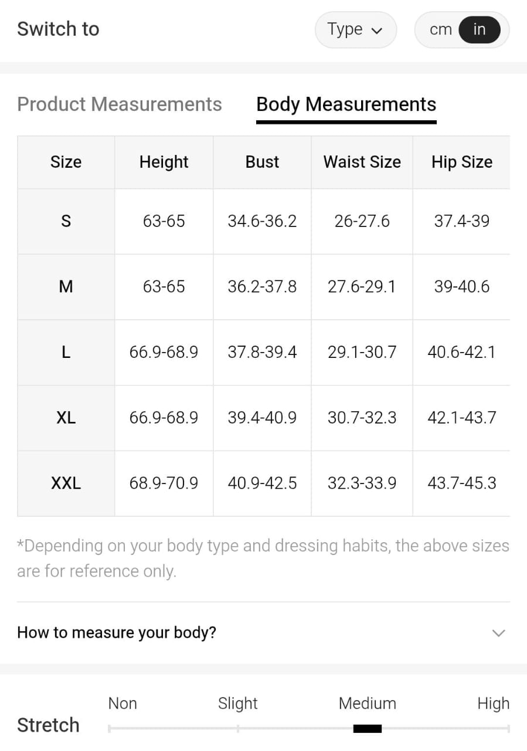The image size is (527, 751).
Task: Select the L size row label
Action: [x=66, y=352]
